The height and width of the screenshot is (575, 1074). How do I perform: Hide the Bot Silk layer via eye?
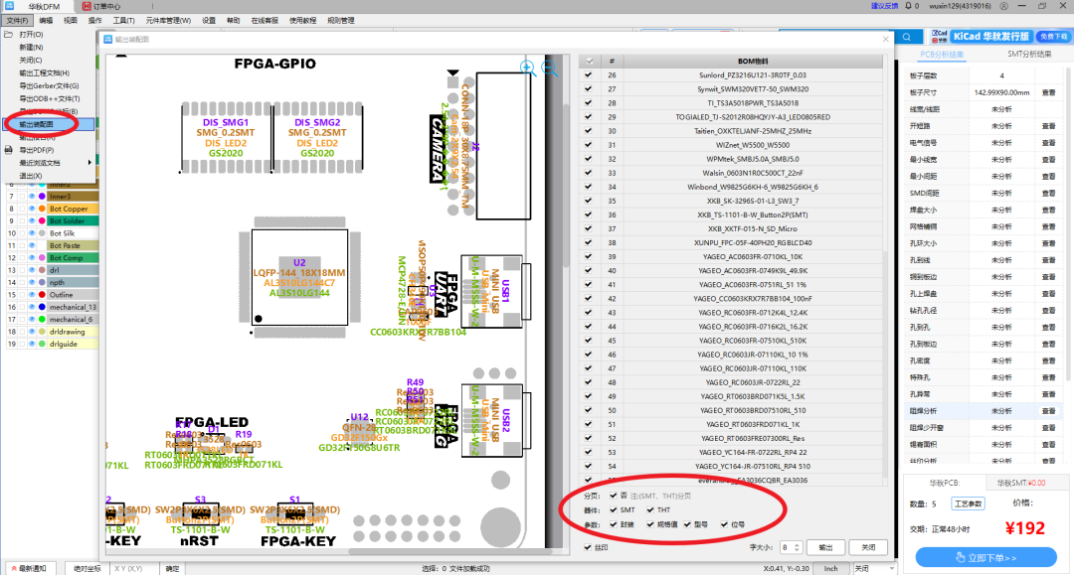tap(32, 233)
